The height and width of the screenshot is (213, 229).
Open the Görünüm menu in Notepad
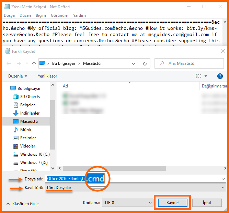(59, 15)
